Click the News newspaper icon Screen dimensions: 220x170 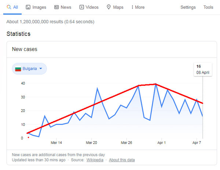click(56, 7)
